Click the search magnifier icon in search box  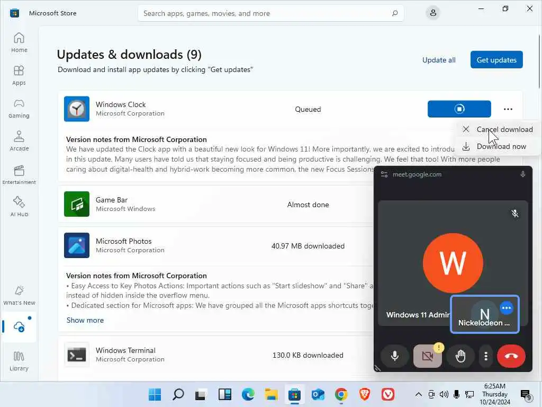pyautogui.click(x=395, y=13)
